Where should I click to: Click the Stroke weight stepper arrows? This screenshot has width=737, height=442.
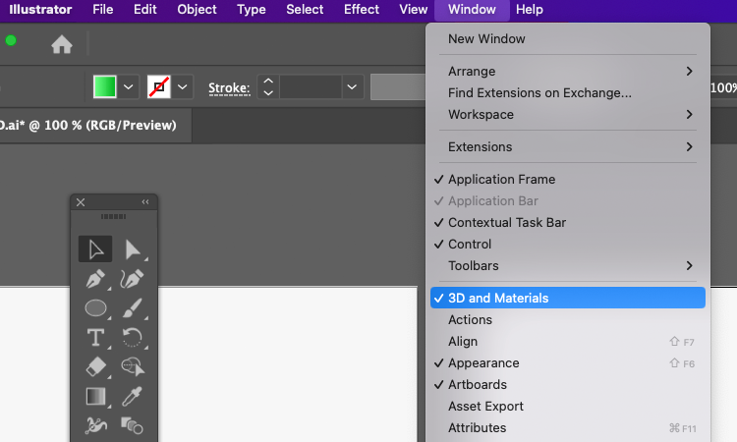pos(268,86)
